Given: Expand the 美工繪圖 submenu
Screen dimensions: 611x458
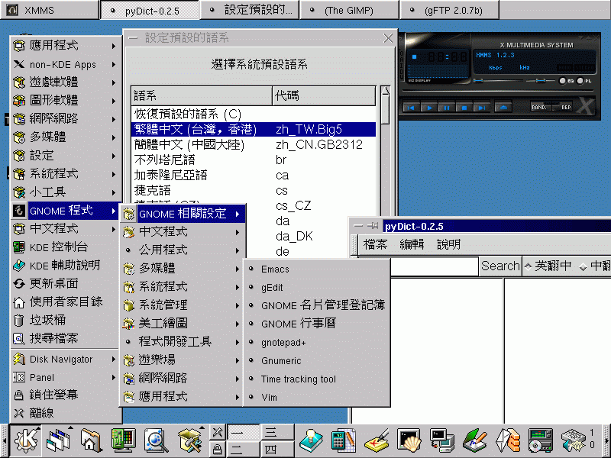Looking at the screenshot, I should pyautogui.click(x=183, y=324).
